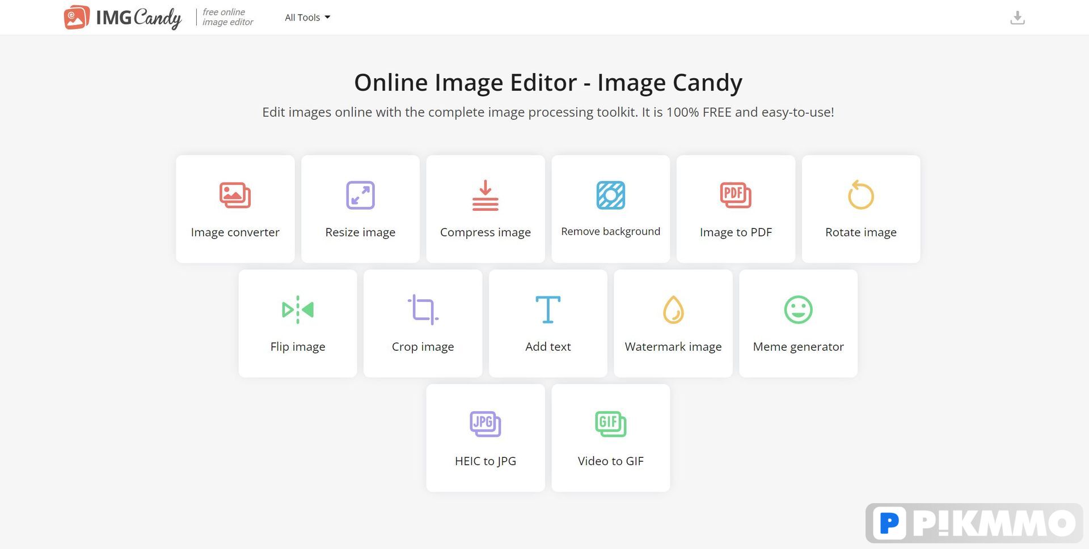Open the Resize image label

[360, 232]
